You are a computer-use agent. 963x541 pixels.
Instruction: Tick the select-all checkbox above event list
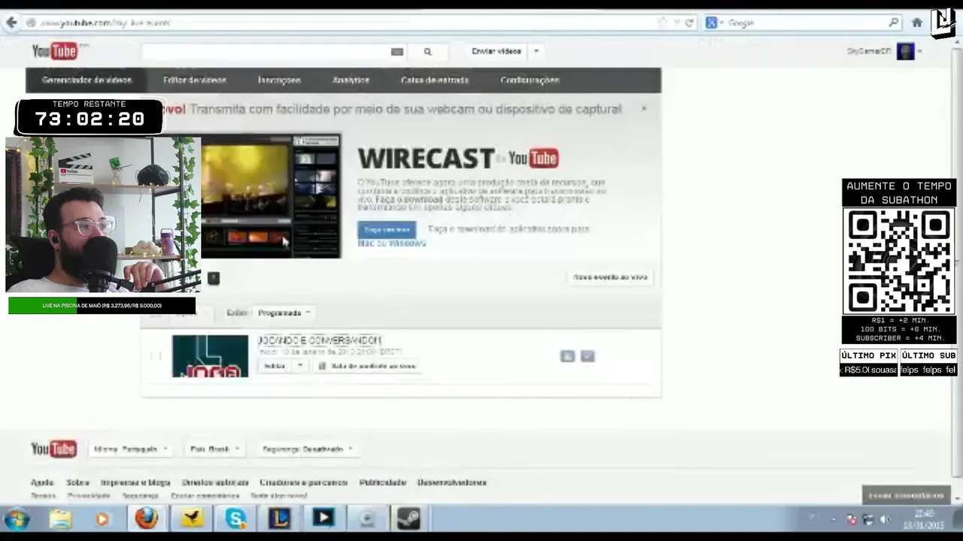pos(156,313)
